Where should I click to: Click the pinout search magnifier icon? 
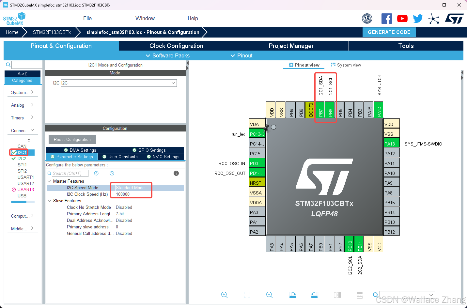[x=375, y=295]
